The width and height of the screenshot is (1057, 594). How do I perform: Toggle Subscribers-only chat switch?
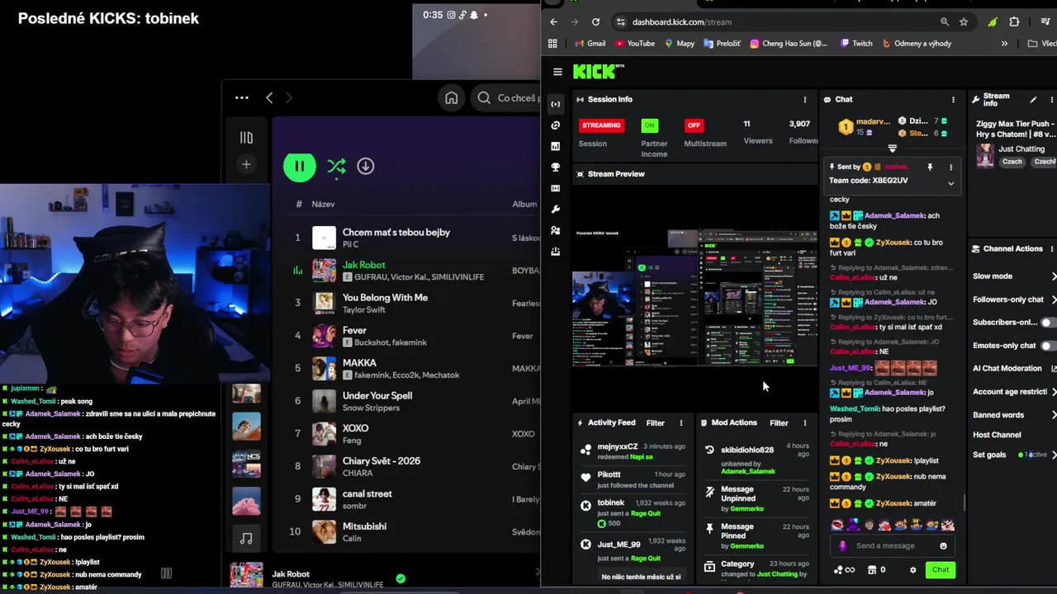point(1049,323)
